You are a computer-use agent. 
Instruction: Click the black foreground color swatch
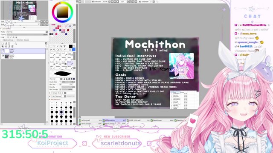(x=71, y=46)
